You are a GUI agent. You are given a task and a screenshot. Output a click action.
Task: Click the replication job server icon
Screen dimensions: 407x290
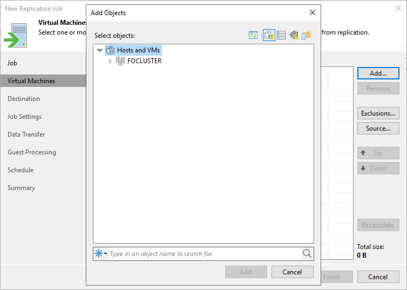(16, 35)
